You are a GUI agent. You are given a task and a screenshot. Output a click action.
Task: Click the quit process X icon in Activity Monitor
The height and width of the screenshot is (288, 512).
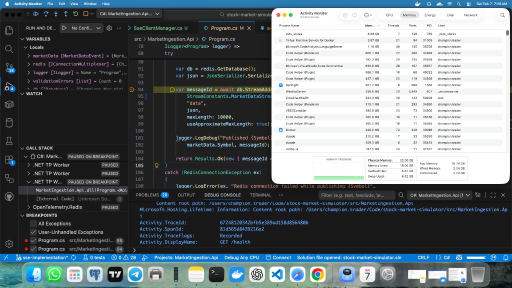[344, 15]
